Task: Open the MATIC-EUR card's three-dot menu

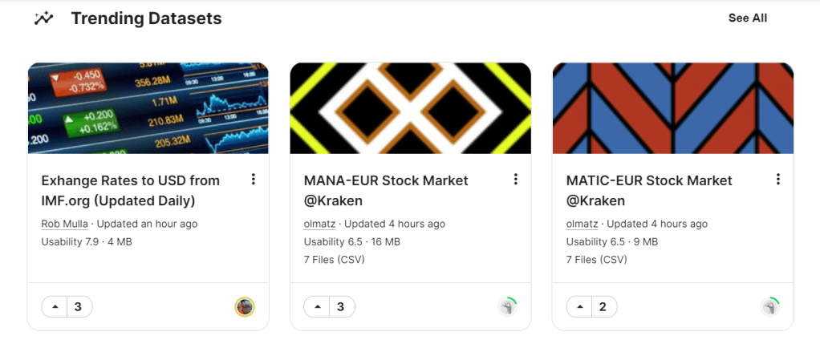Action: coord(778,179)
